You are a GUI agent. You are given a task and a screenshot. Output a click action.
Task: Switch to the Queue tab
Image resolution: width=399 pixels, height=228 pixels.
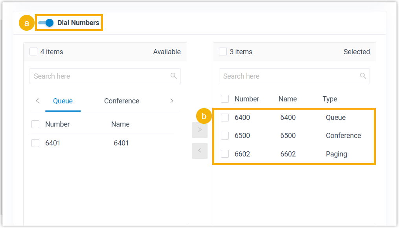63,101
